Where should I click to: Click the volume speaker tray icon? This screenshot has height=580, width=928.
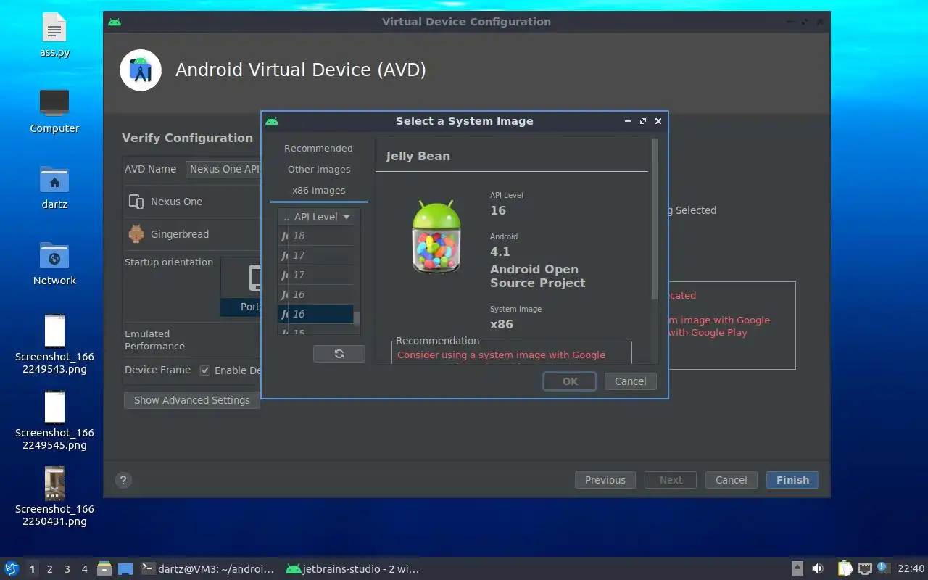pyautogui.click(x=818, y=569)
